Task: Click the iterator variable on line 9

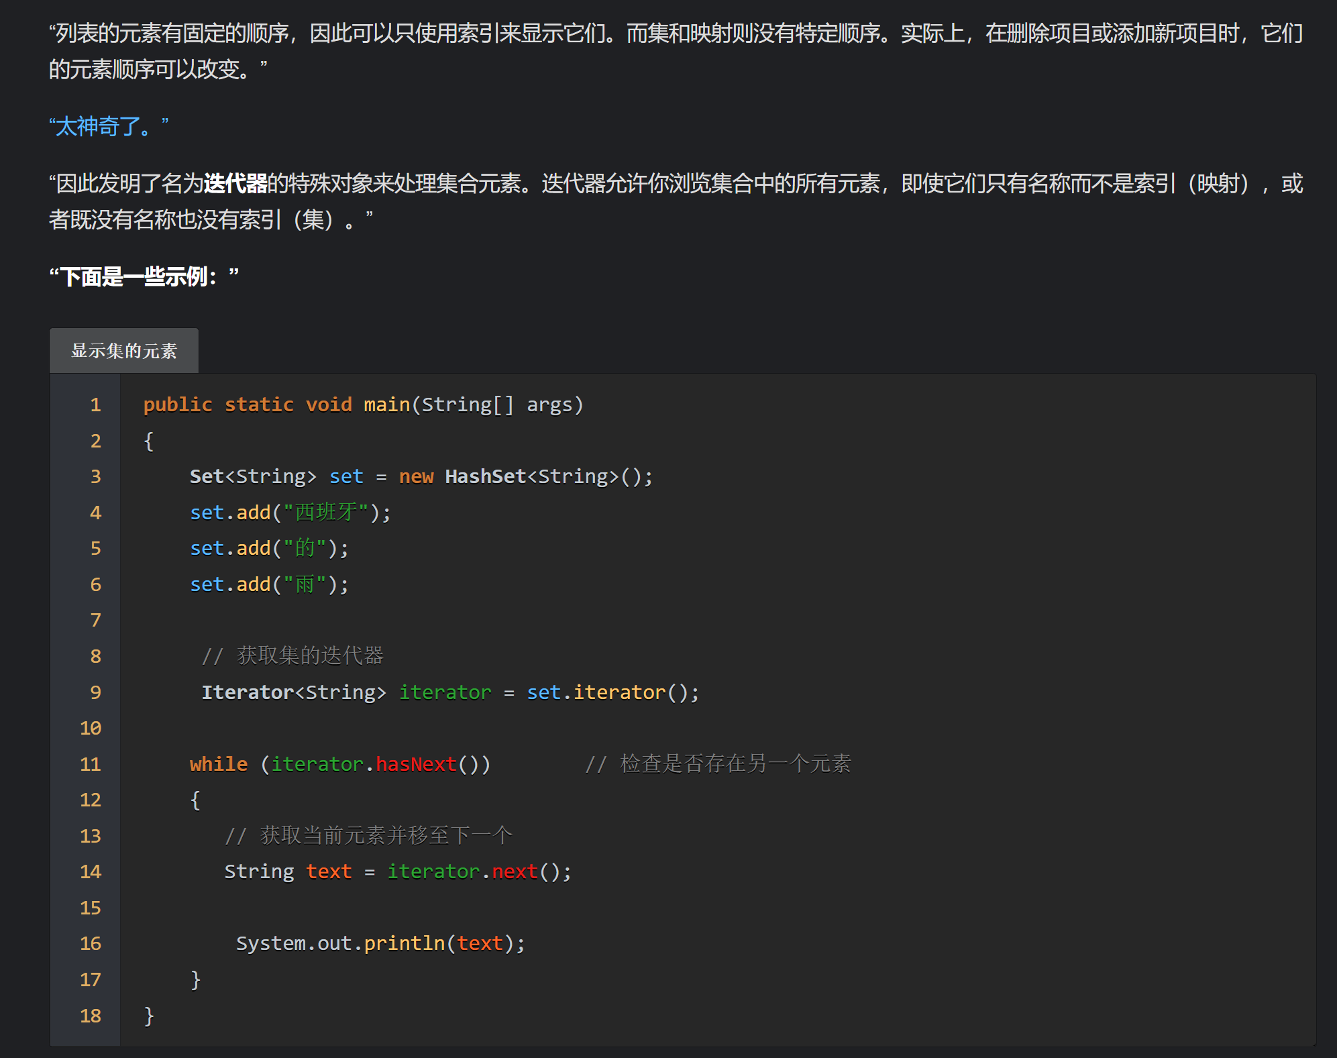Action: 445,692
